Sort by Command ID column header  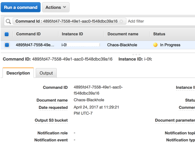point(28,34)
